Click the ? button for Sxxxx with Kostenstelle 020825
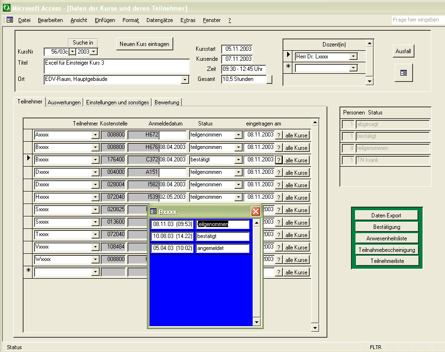Screen dimensions: 445x352 pyautogui.click(x=278, y=210)
